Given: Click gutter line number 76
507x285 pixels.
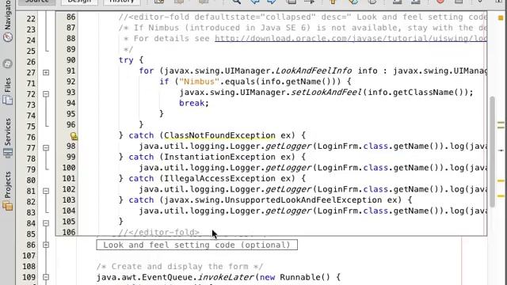Looking at the screenshot, I should [31, 137].
